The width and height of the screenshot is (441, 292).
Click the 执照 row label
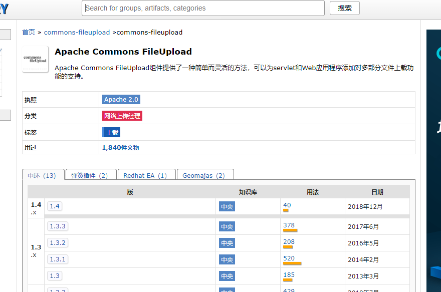click(x=31, y=100)
